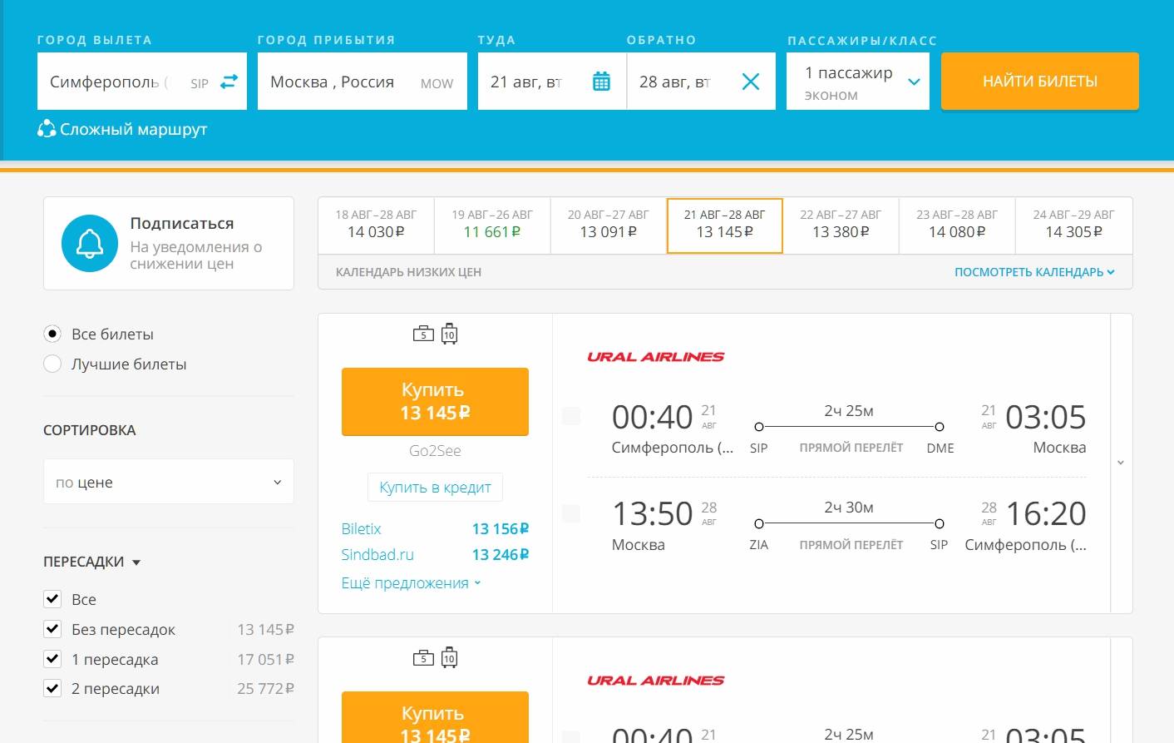Select the 'Все билеты' radio button
The width and height of the screenshot is (1174, 743).
click(52, 334)
